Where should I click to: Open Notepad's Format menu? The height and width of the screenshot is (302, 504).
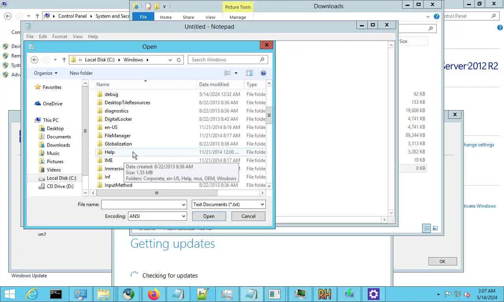click(60, 37)
